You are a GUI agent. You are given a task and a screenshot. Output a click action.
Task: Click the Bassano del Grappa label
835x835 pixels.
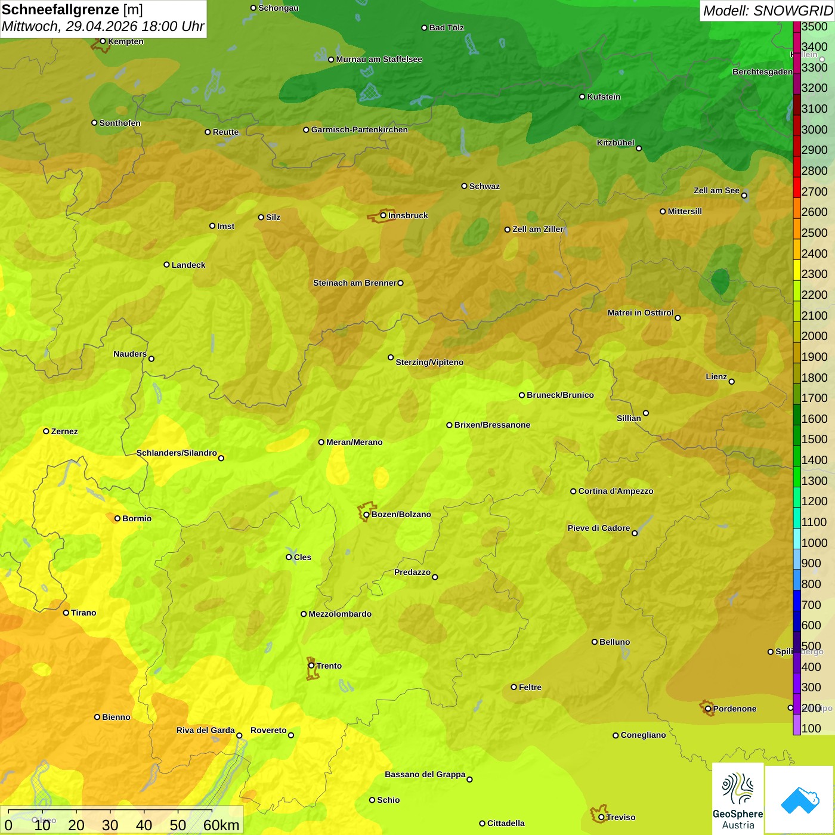[425, 774]
